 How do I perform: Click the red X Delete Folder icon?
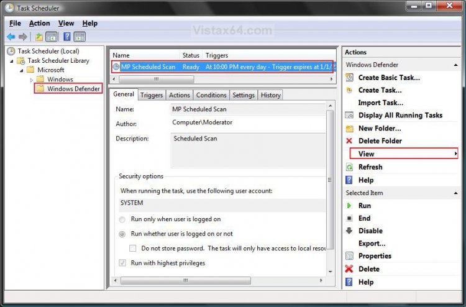(349, 141)
